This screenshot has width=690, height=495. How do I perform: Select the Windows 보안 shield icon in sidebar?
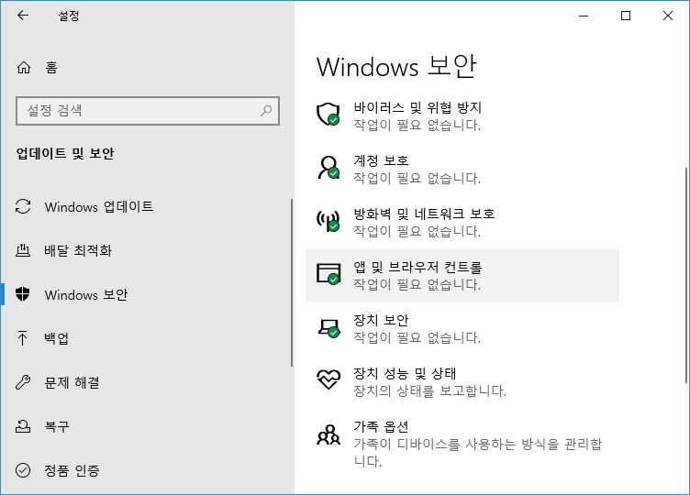click(x=22, y=294)
